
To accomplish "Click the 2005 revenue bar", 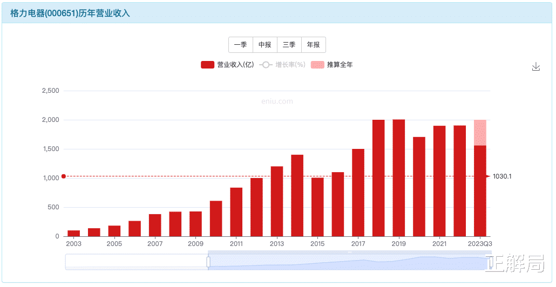I will (114, 231).
